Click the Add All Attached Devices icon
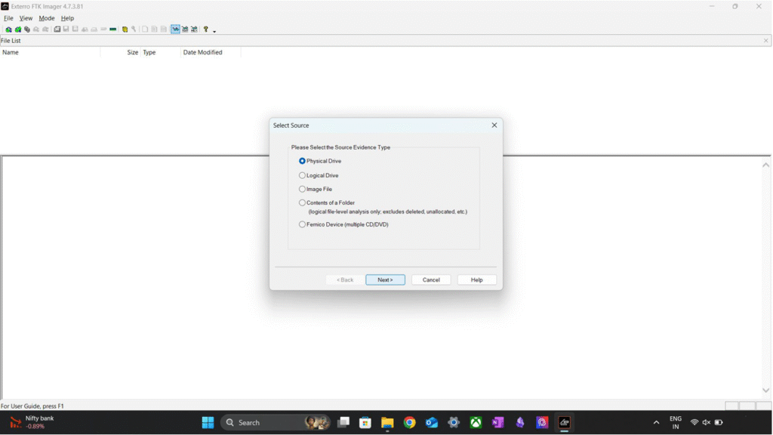The width and height of the screenshot is (773, 435). (17, 29)
